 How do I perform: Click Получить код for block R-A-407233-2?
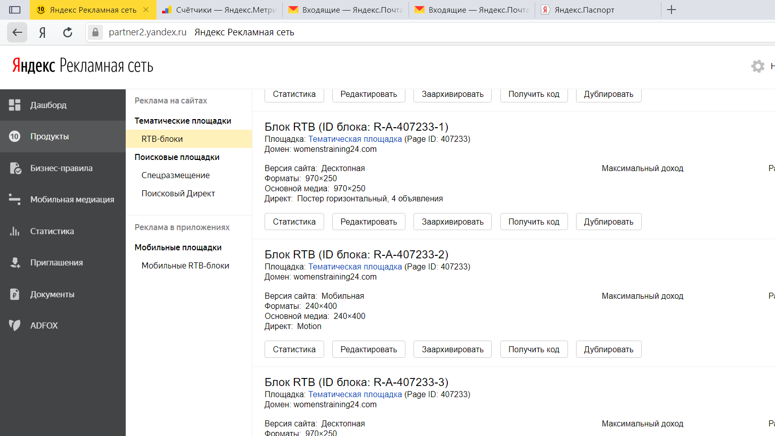pyautogui.click(x=534, y=349)
